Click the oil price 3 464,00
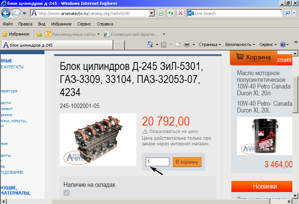The height and width of the screenshot is (204, 299). 278,164
